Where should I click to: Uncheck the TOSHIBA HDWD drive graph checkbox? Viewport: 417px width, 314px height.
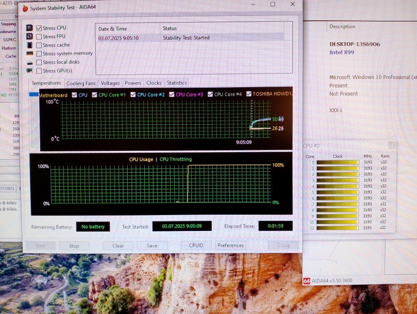249,94
